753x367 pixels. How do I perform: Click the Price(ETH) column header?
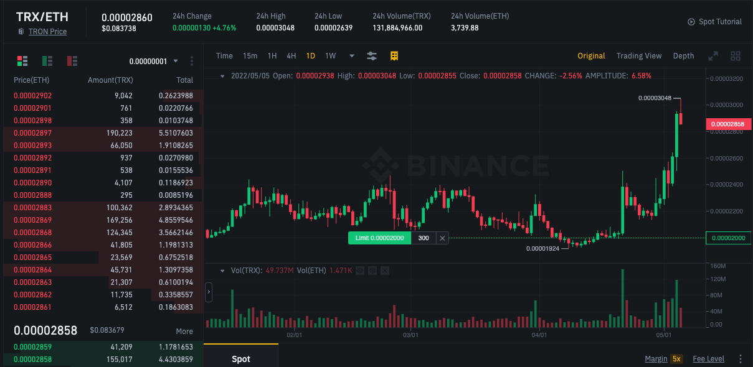(x=31, y=80)
